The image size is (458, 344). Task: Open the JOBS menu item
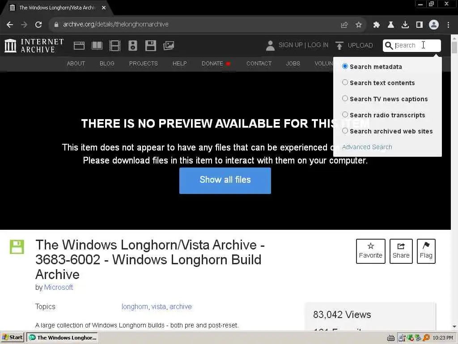(293, 64)
